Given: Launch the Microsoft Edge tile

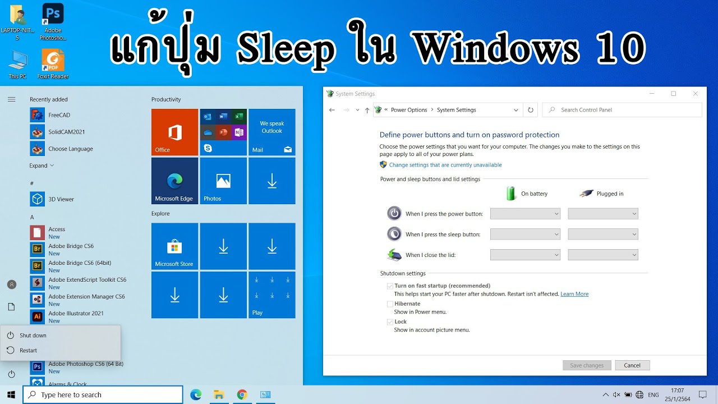Looking at the screenshot, I should 174,181.
